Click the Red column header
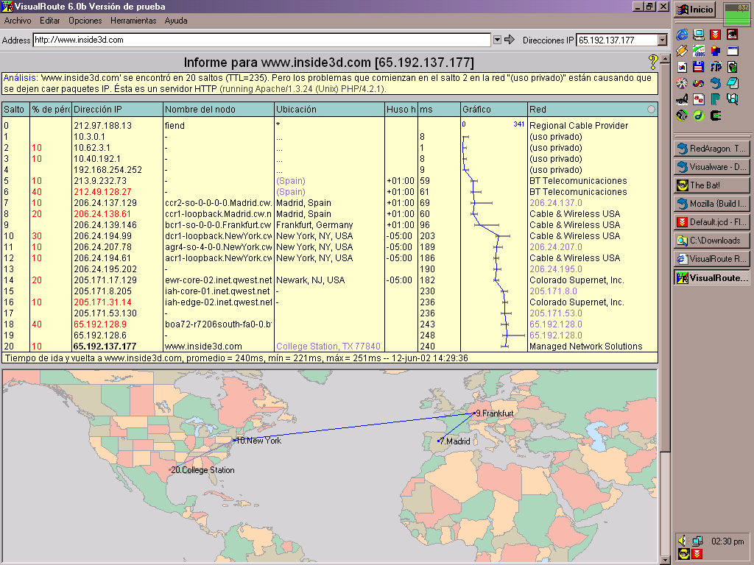Image resolution: width=754 pixels, height=565 pixels. pos(593,110)
